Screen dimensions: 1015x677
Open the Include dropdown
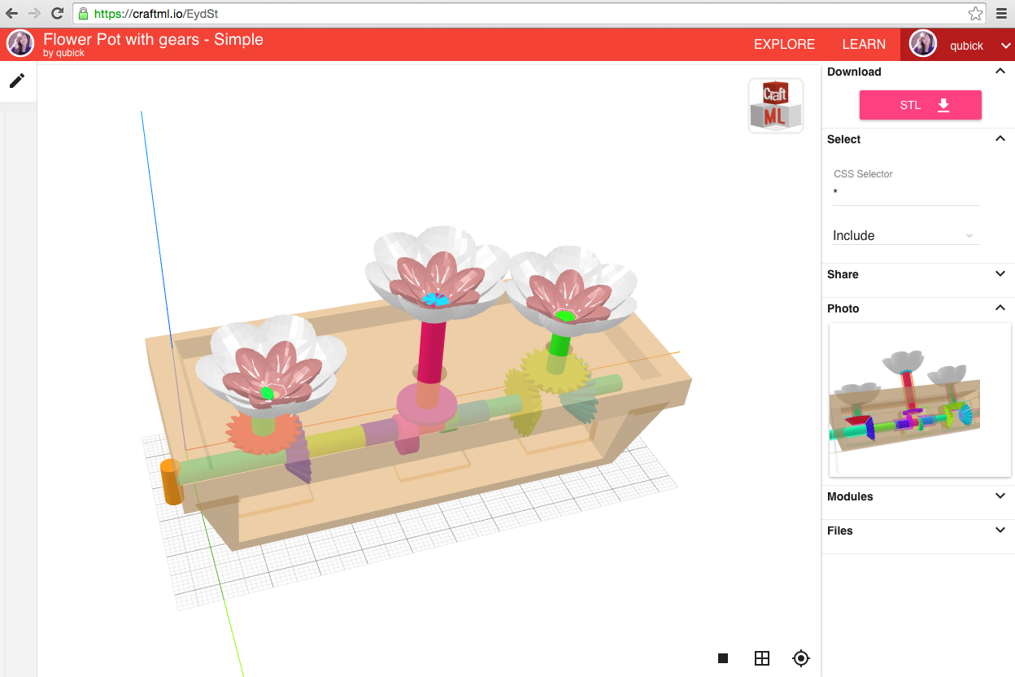906,235
